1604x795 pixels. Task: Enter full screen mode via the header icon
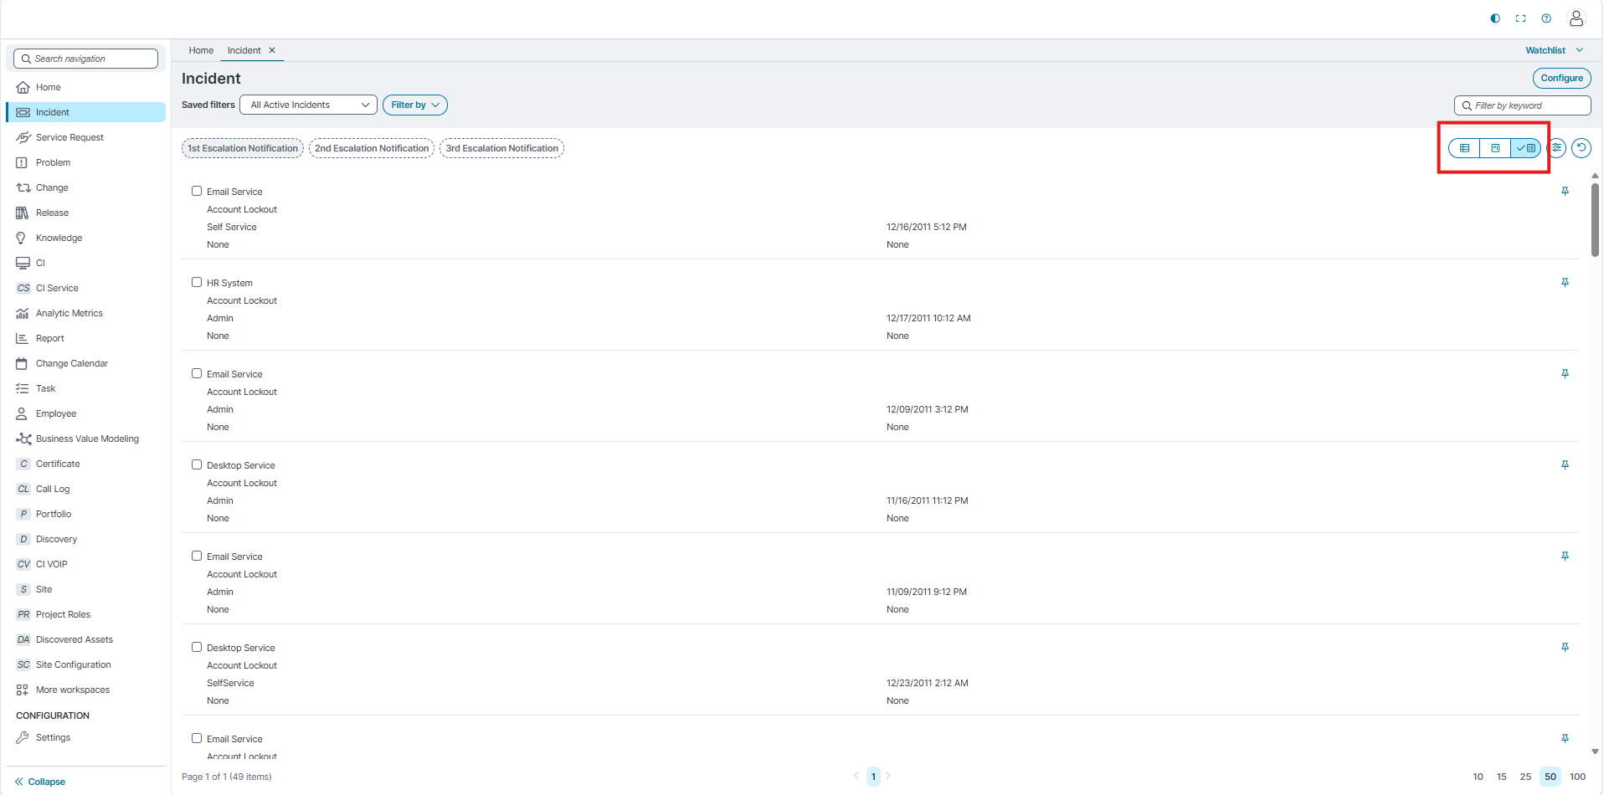tap(1520, 18)
